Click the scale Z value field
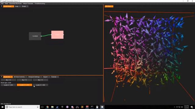The width and height of the screenshot is (195, 109). 41,85
